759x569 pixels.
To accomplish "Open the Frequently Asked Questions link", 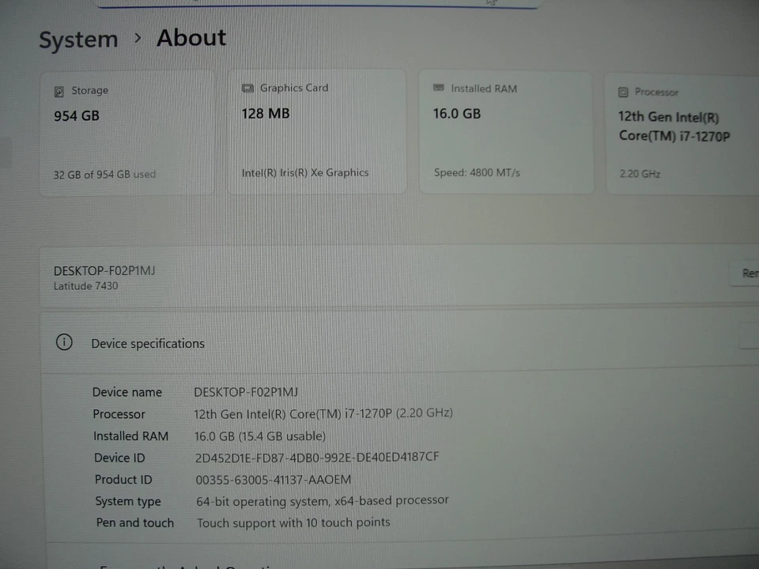I will click(x=190, y=566).
